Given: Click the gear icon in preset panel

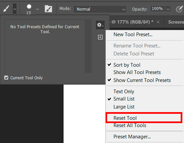Looking at the screenshot, I should click(x=100, y=25).
